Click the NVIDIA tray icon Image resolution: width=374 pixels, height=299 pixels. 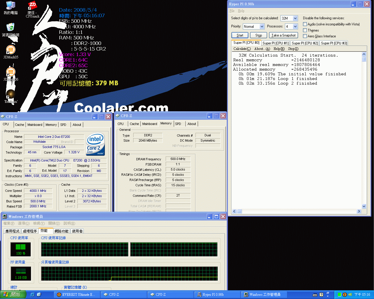350,295
